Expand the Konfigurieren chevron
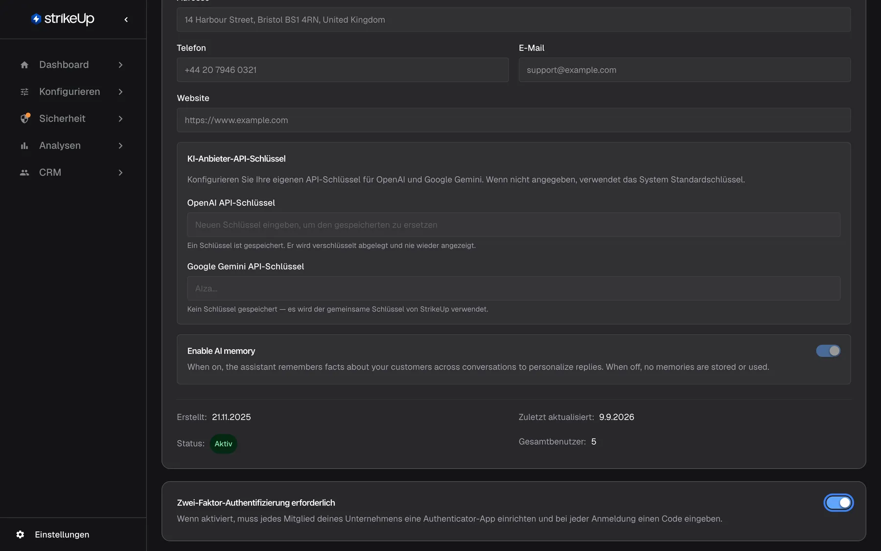The width and height of the screenshot is (881, 551). pos(120,92)
